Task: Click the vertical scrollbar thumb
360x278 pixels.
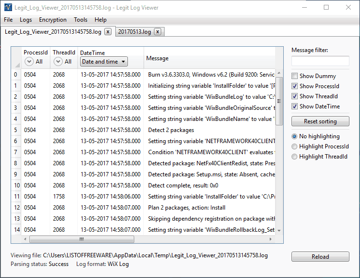Action: point(279,101)
